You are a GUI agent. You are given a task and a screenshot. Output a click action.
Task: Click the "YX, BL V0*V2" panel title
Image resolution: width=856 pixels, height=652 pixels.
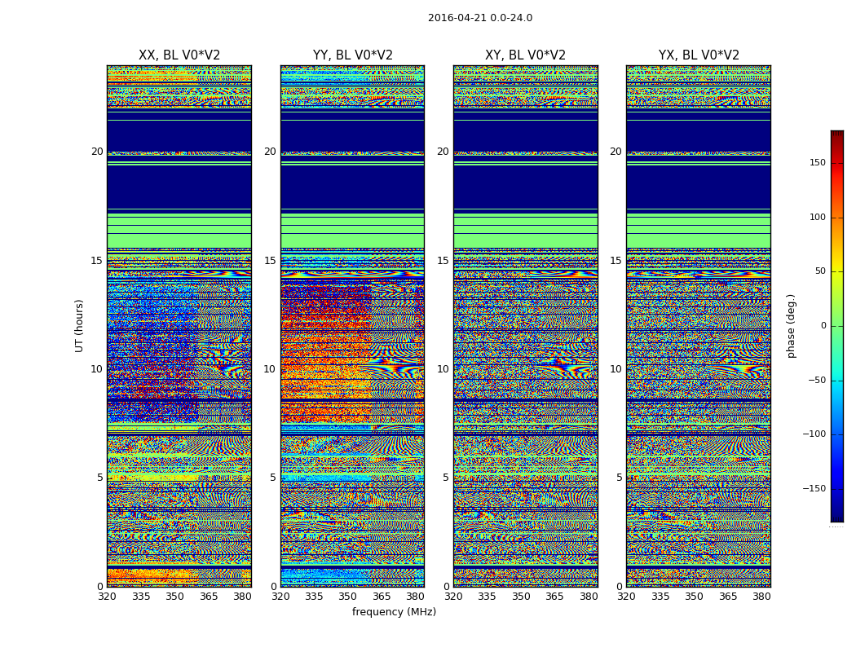(699, 55)
